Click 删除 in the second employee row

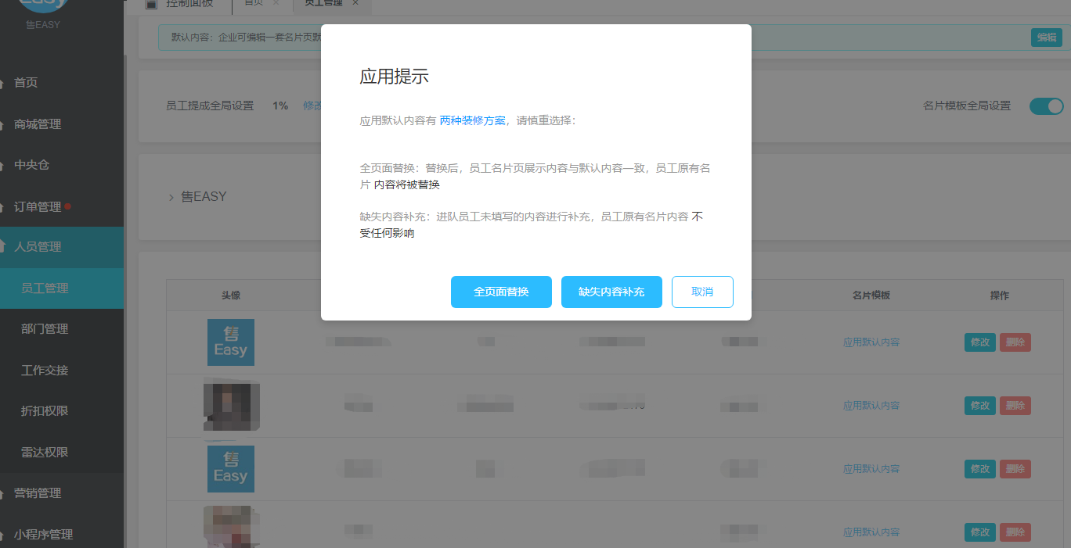coord(1015,406)
